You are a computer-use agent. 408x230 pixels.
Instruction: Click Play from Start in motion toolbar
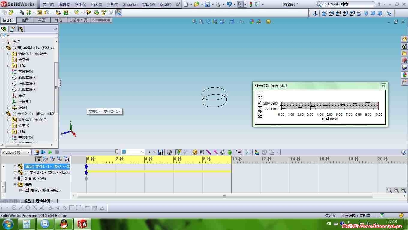[43, 152]
